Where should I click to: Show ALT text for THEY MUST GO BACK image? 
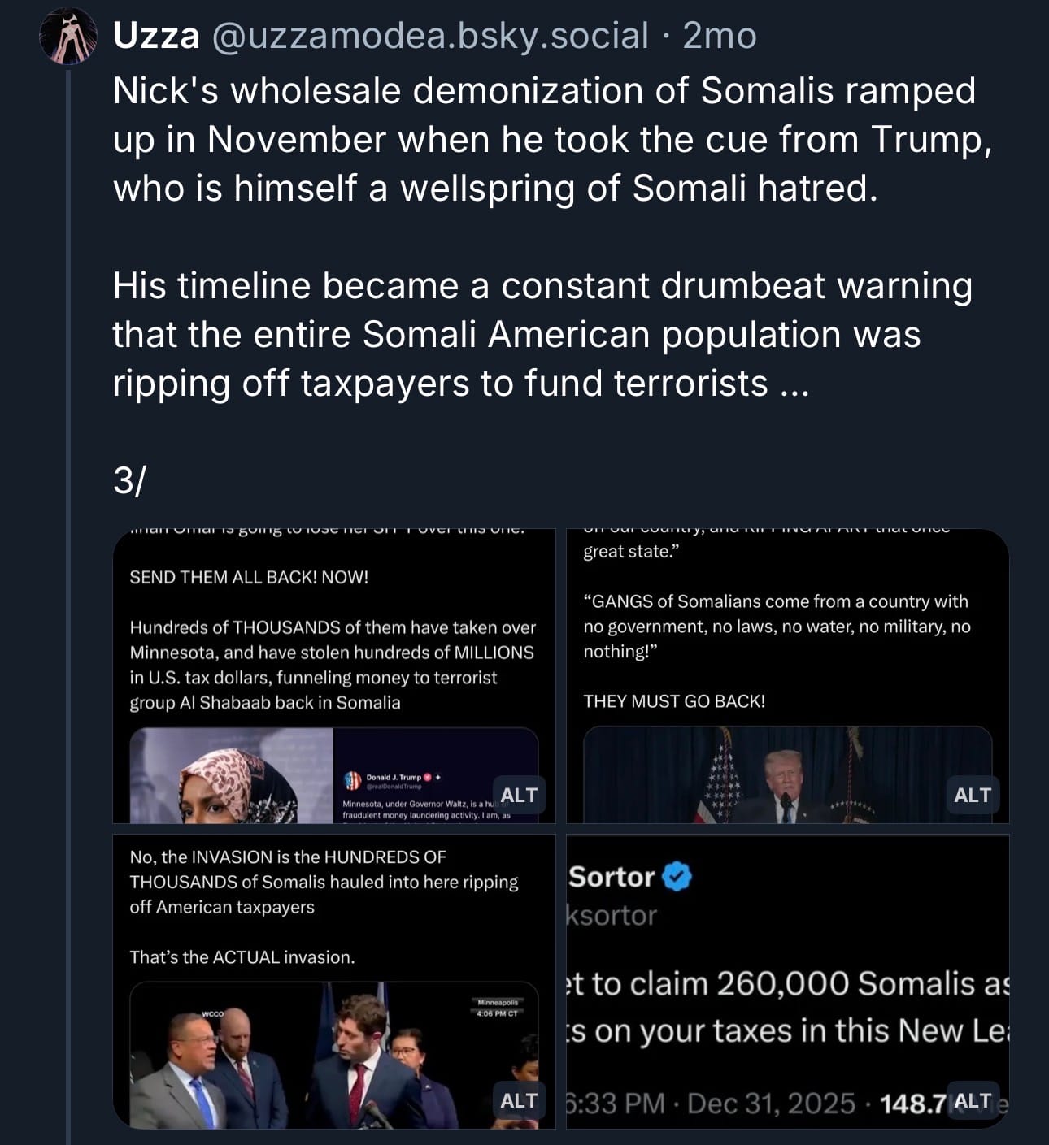click(x=972, y=795)
